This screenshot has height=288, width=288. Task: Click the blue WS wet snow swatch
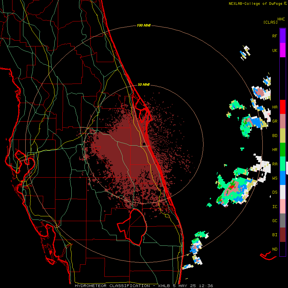click(283, 178)
